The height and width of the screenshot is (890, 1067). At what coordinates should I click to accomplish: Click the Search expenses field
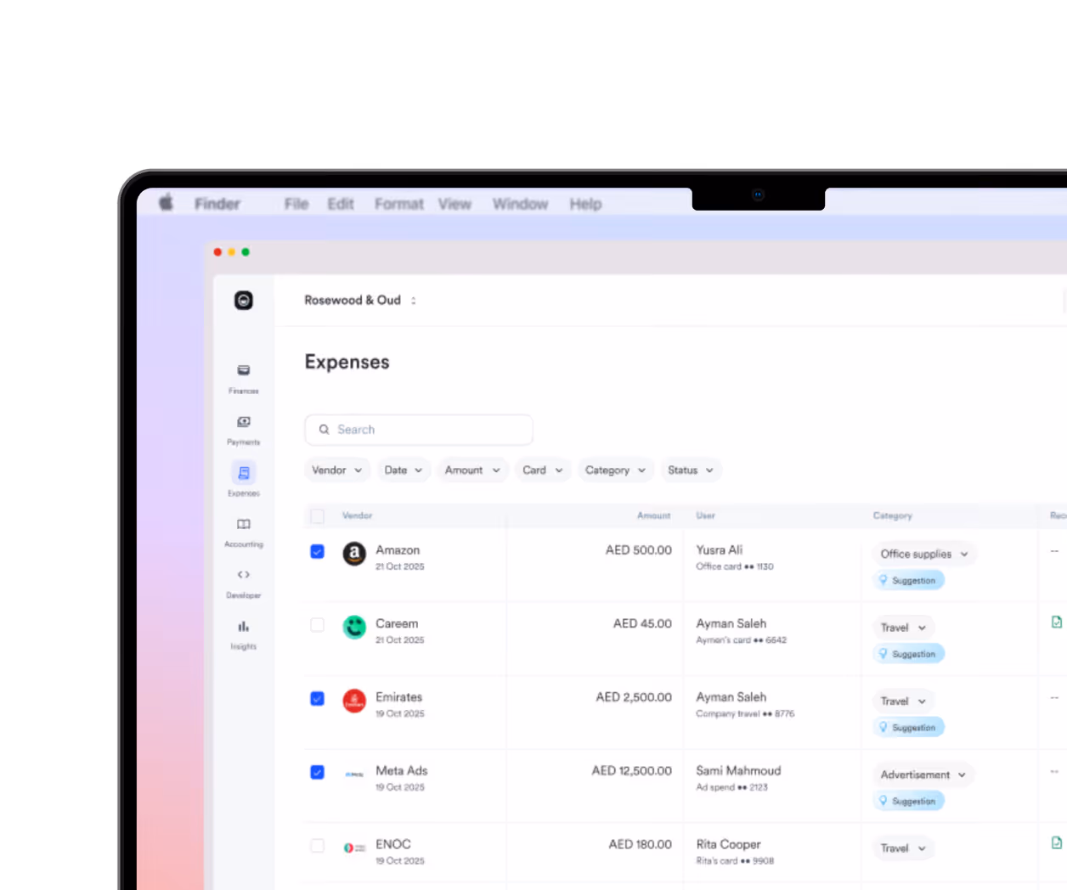click(419, 430)
